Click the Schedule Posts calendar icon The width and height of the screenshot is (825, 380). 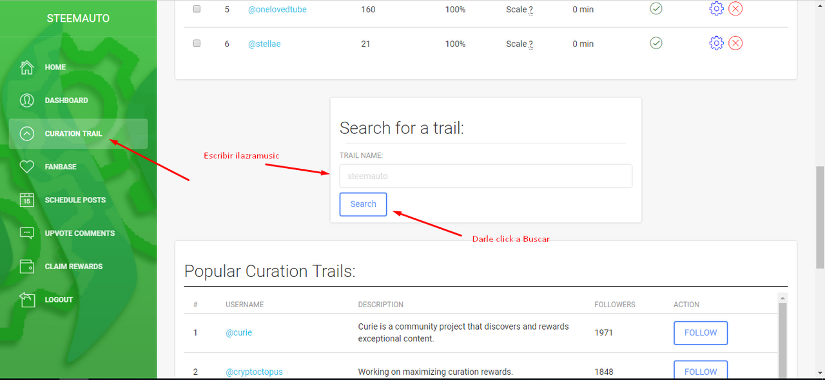[x=27, y=200]
